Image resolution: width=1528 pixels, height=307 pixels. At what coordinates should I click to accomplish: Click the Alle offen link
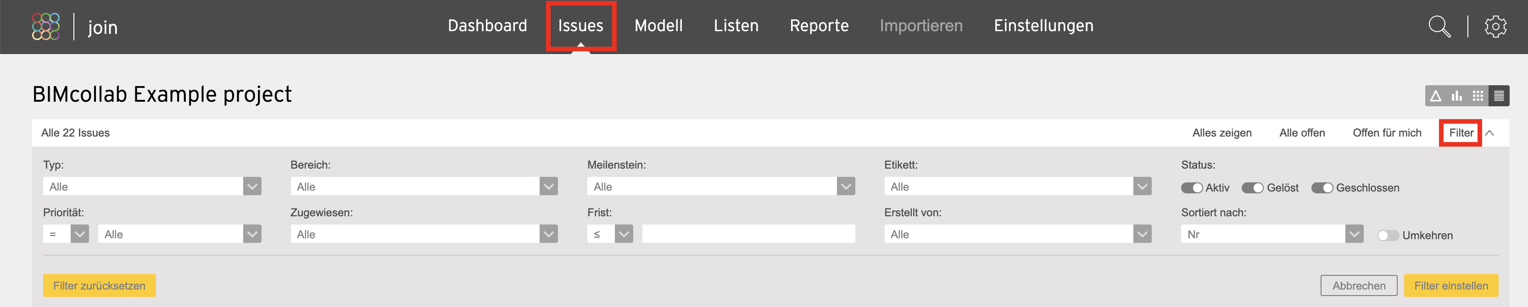click(x=1302, y=133)
